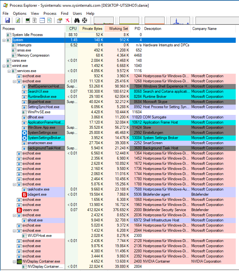This screenshot has height=271, width=239.
Task: Collapse svchost.exe PID 1788 node
Action: click(14, 184)
